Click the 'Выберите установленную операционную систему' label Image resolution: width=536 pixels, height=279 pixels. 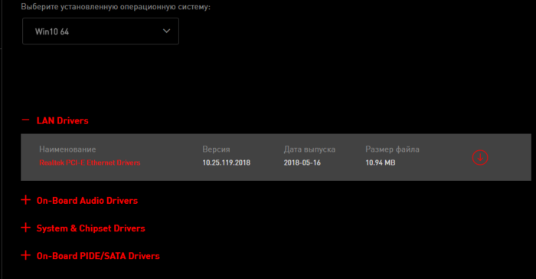116,7
